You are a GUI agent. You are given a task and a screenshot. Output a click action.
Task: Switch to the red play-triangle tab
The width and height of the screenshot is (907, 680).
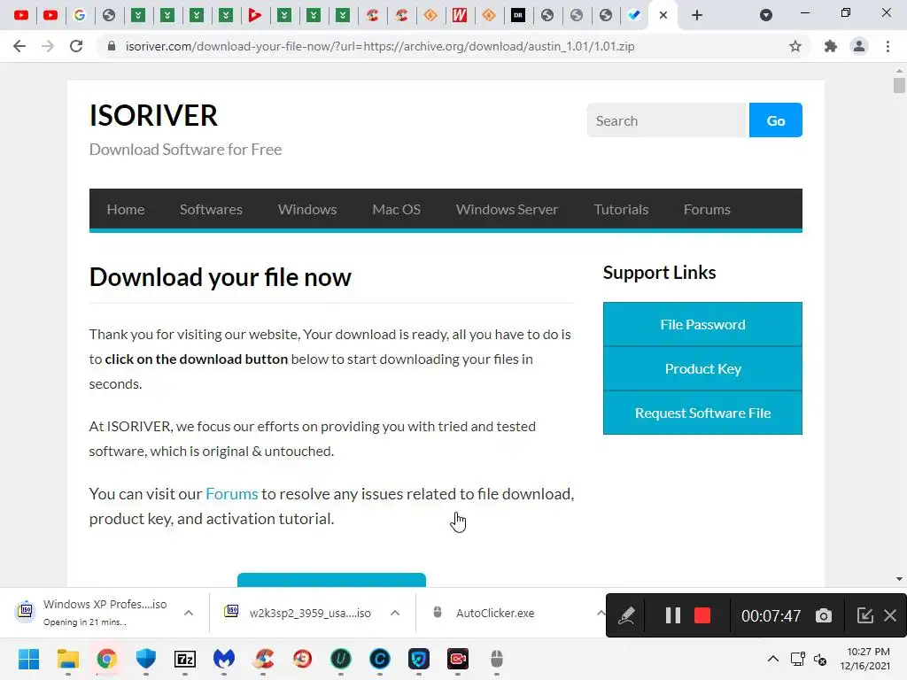click(254, 15)
